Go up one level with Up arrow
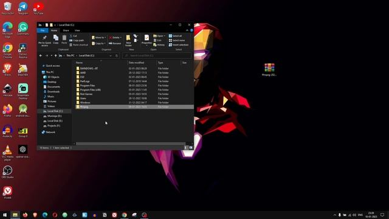Screen dimensions: 389x219 (55, 55)
